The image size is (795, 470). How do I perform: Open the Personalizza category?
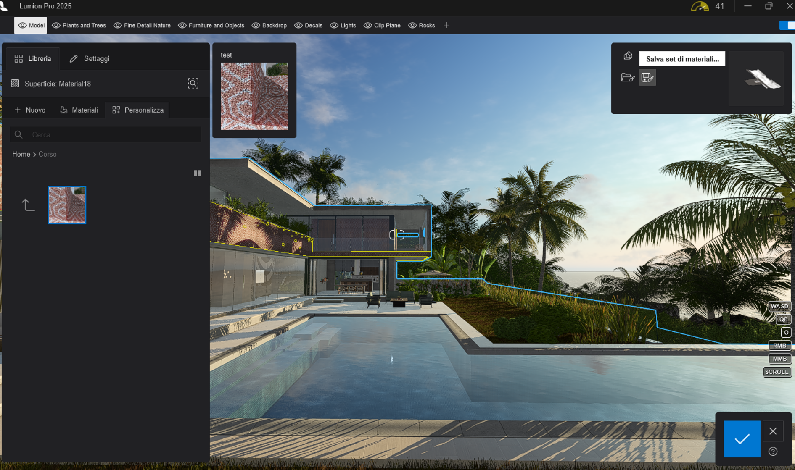pyautogui.click(x=138, y=110)
